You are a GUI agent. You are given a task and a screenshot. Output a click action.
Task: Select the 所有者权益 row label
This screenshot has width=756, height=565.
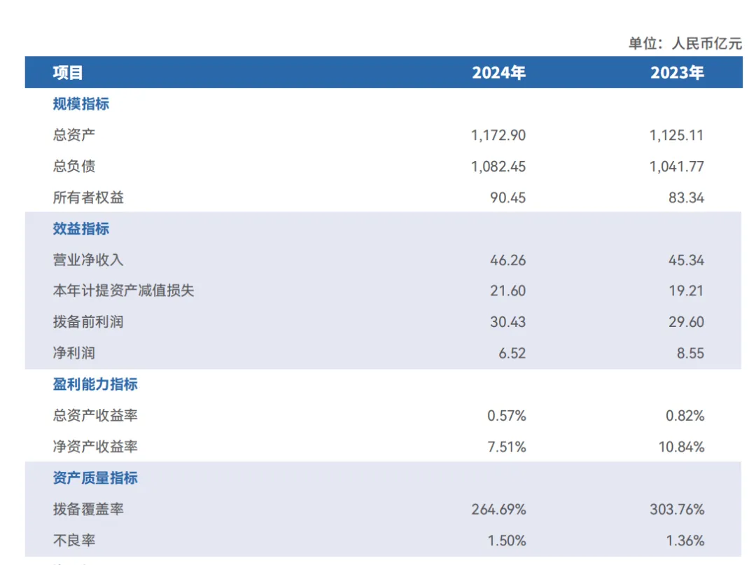click(88, 197)
